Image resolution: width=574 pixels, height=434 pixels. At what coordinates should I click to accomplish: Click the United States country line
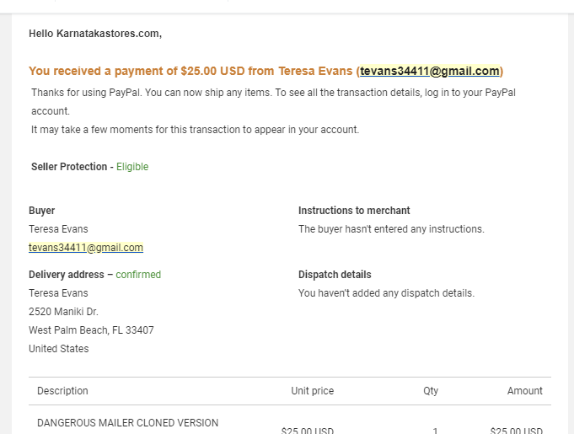point(58,349)
